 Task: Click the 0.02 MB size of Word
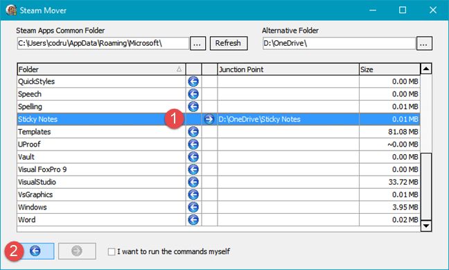pos(405,220)
